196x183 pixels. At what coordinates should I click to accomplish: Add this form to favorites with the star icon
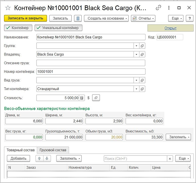pyautogui.click(x=8, y=8)
